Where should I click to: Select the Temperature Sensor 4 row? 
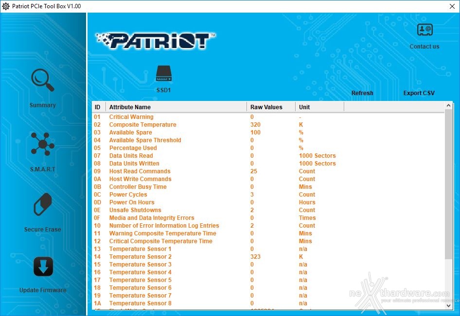pyautogui.click(x=268, y=272)
